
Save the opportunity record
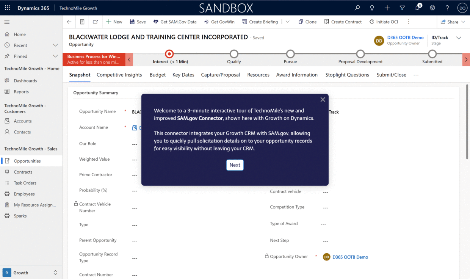(138, 22)
